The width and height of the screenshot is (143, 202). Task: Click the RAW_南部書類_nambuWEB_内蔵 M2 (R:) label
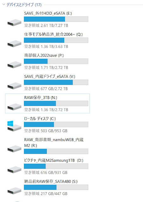(54, 143)
